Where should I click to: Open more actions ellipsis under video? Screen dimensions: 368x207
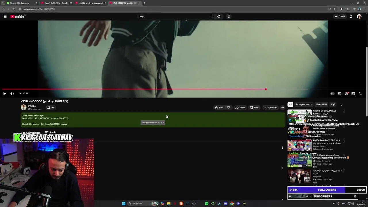(282, 108)
